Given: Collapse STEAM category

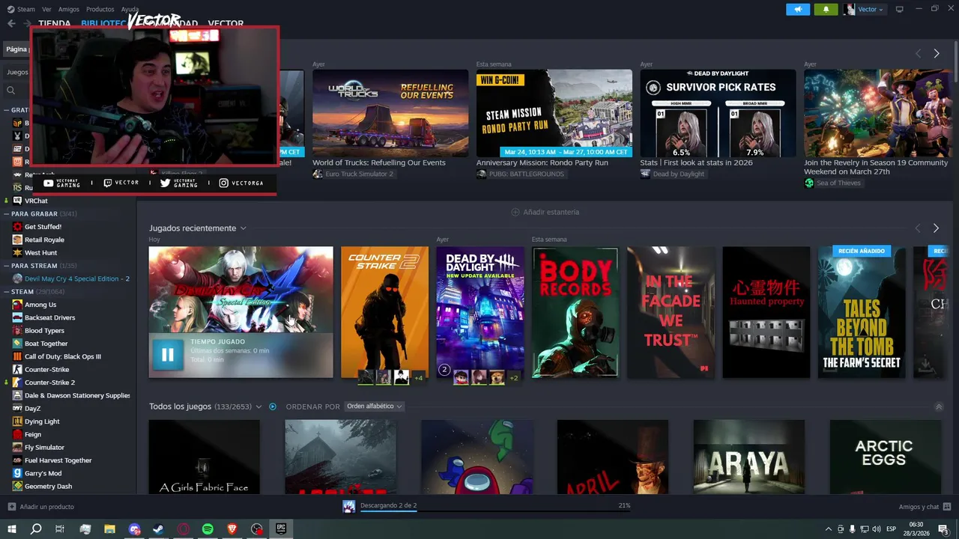Looking at the screenshot, I should (6, 291).
